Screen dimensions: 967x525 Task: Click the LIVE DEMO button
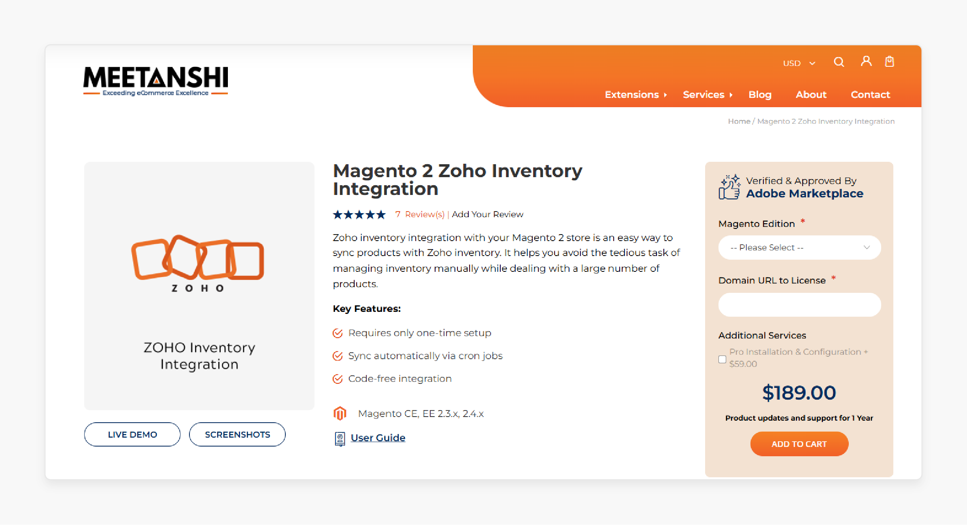click(132, 434)
